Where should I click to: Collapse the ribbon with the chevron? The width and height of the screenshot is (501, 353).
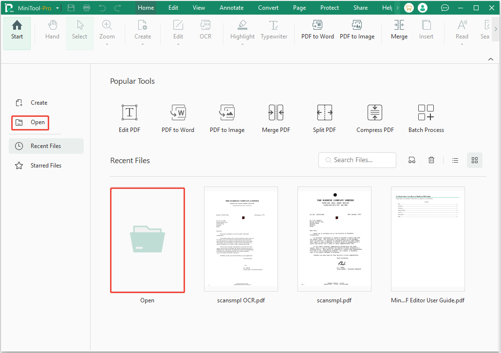[x=491, y=59]
